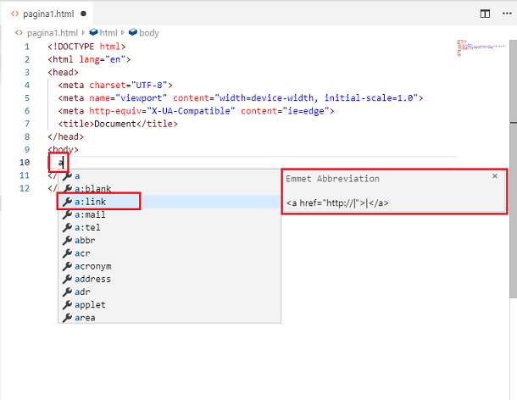The image size is (517, 400).
Task: Click wrench icon beside acr
Action: tap(67, 253)
